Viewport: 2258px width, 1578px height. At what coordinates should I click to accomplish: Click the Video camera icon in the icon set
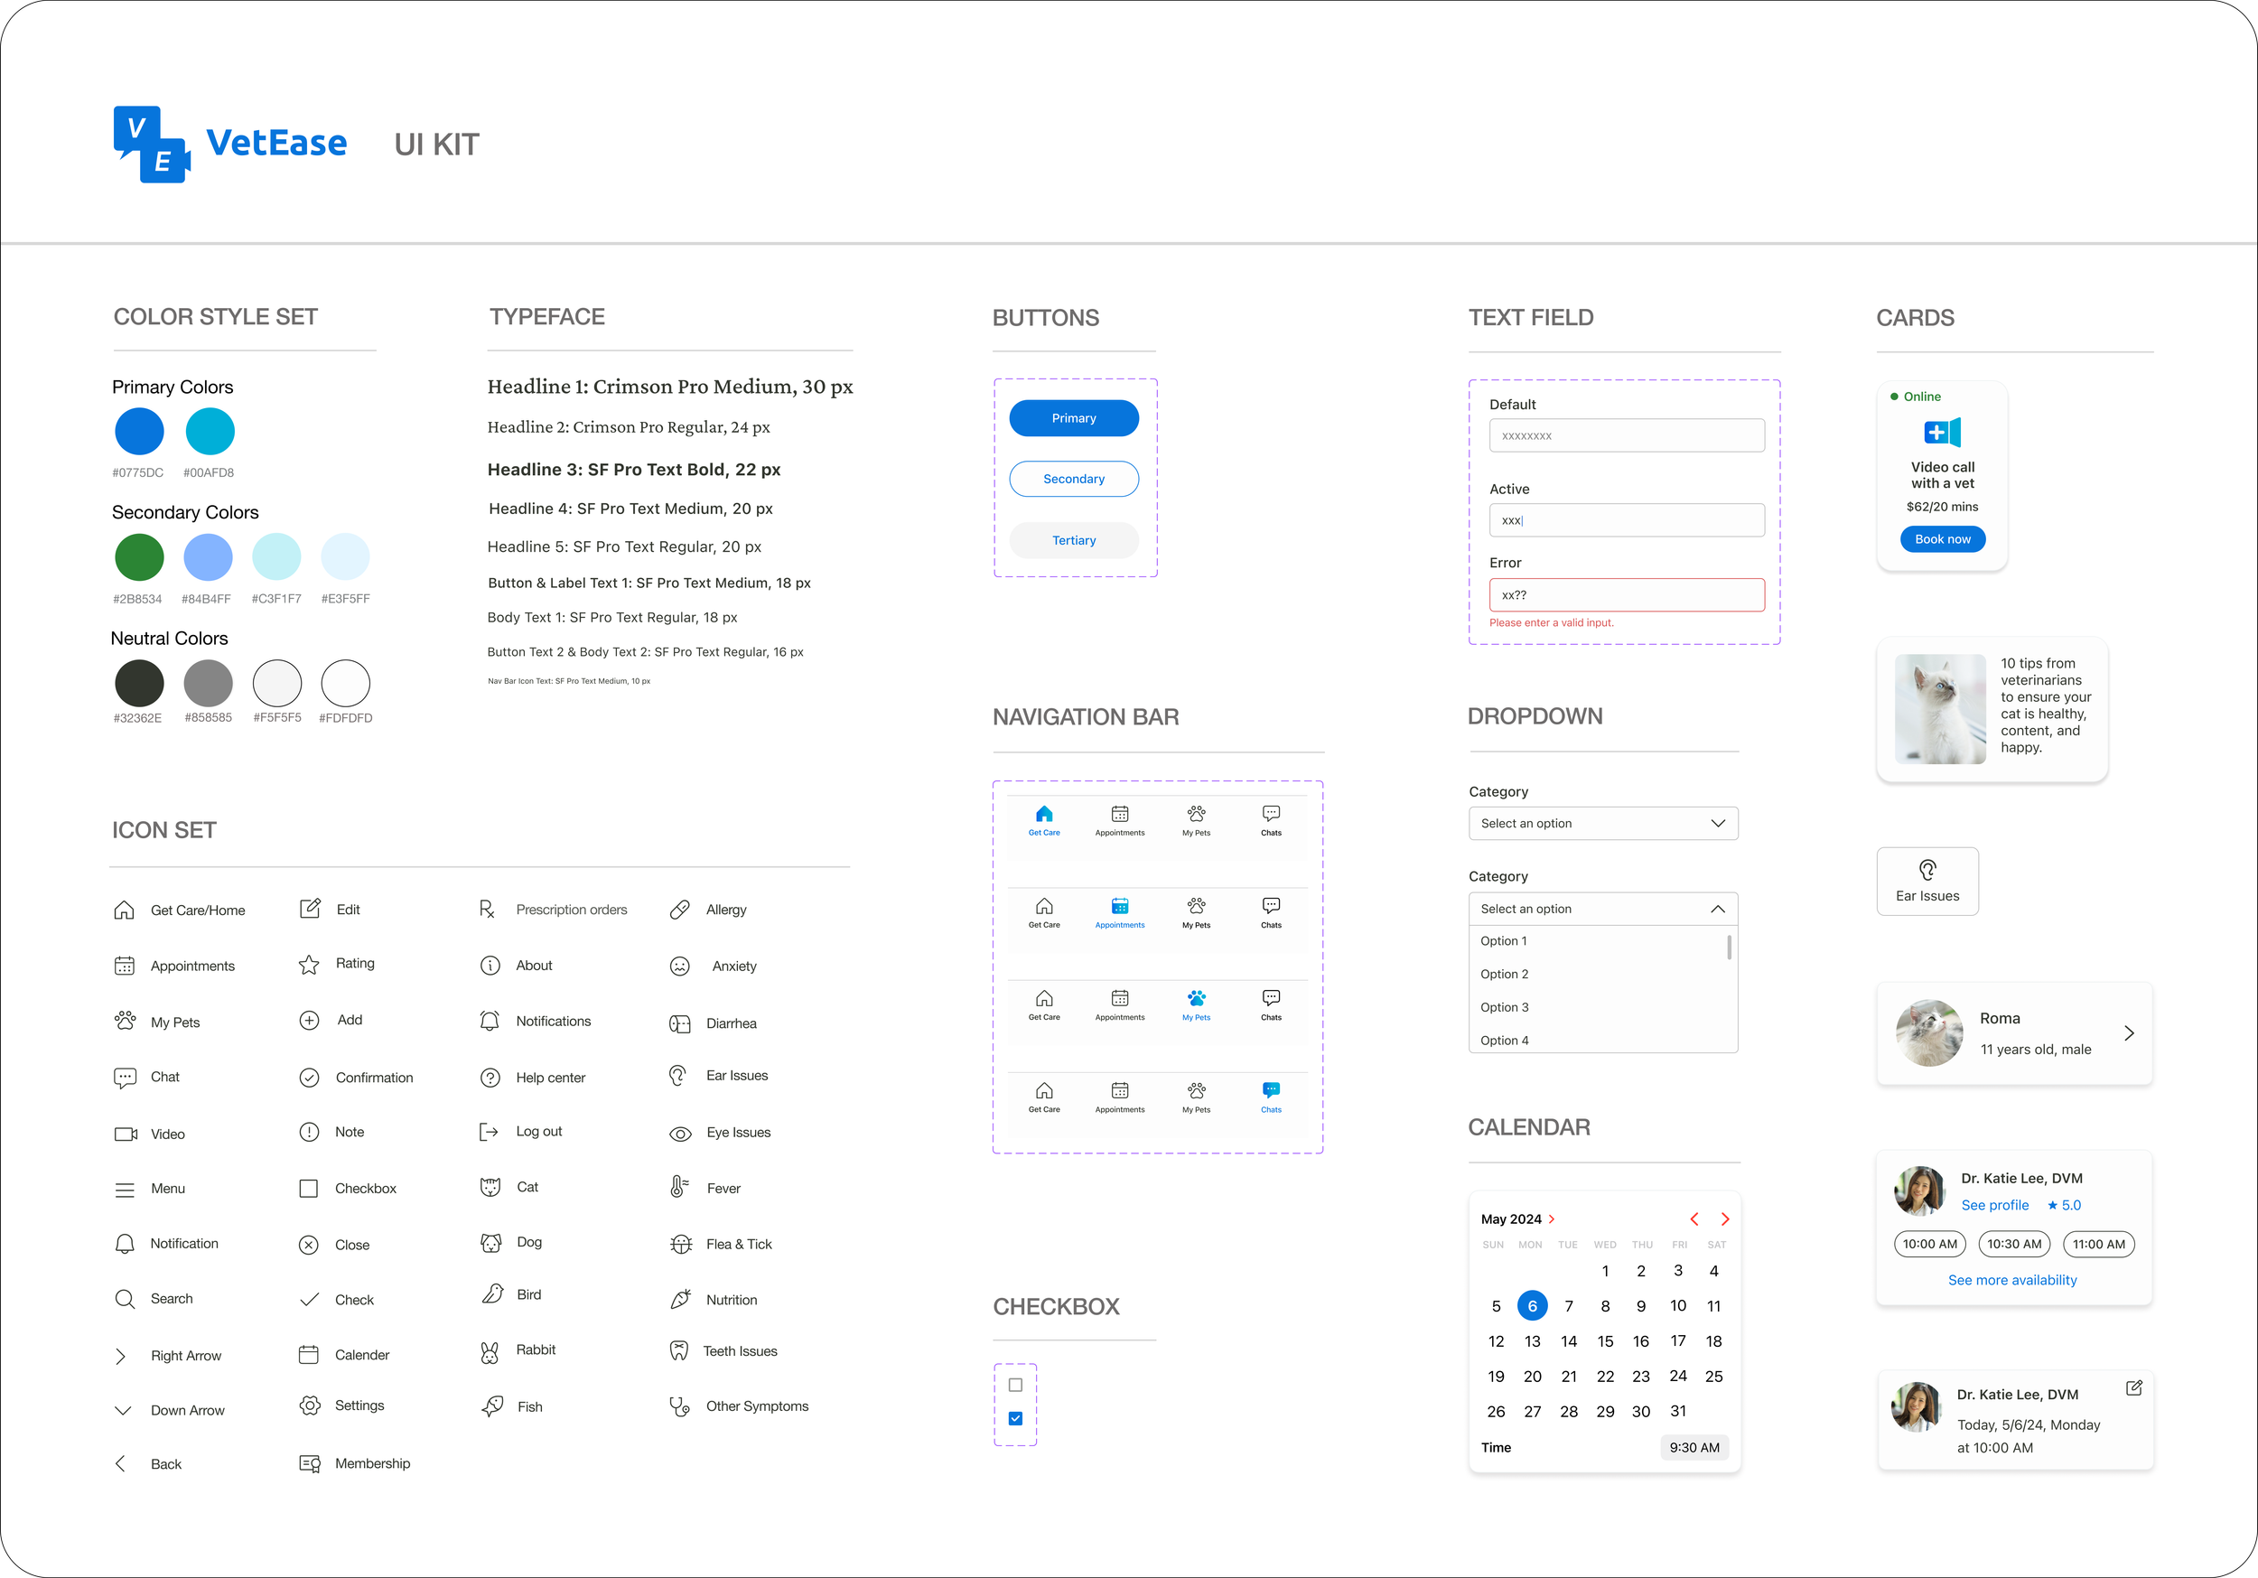pos(126,1134)
